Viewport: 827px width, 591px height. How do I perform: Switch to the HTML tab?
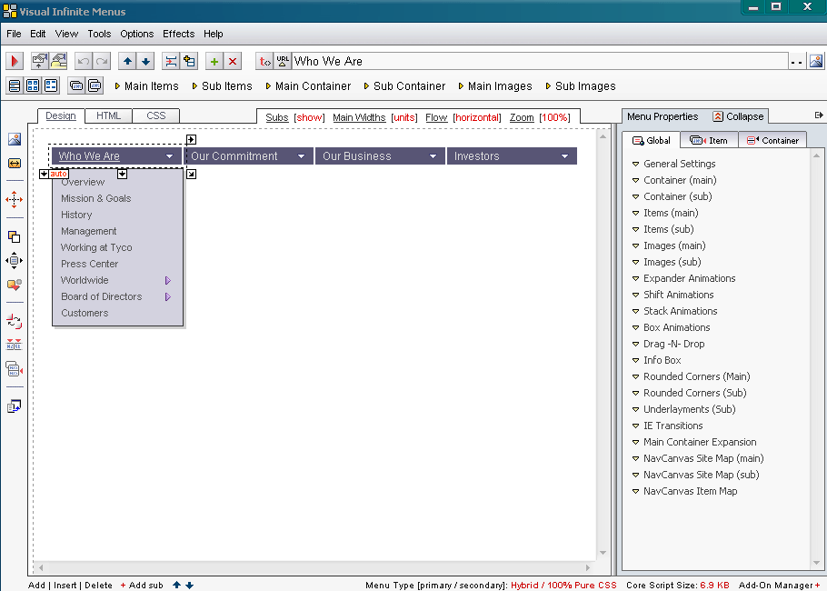[x=108, y=115]
